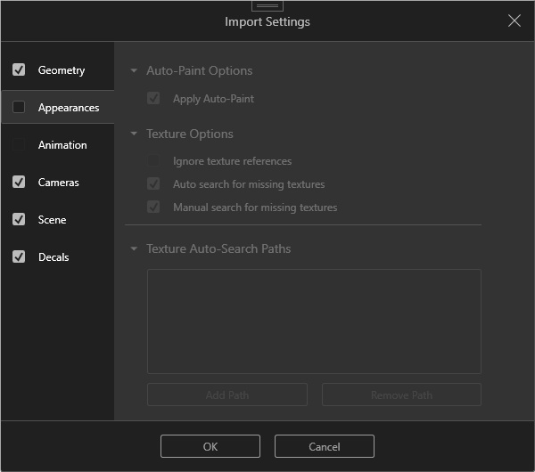Collapse the Texture Options section
Image resolution: width=535 pixels, height=472 pixels.
(134, 134)
